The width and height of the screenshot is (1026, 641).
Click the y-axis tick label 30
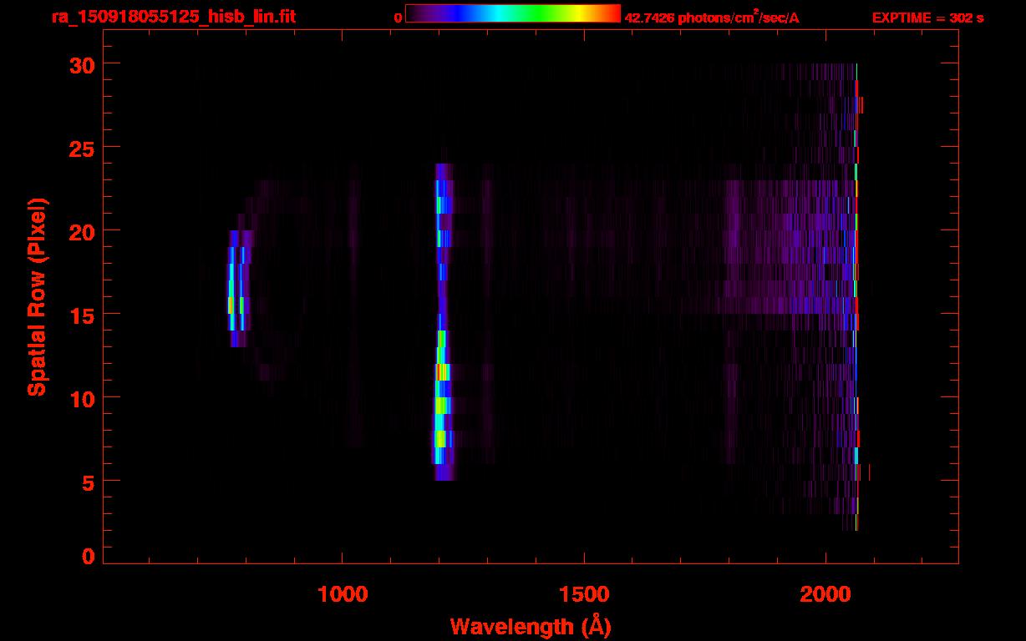click(x=81, y=64)
